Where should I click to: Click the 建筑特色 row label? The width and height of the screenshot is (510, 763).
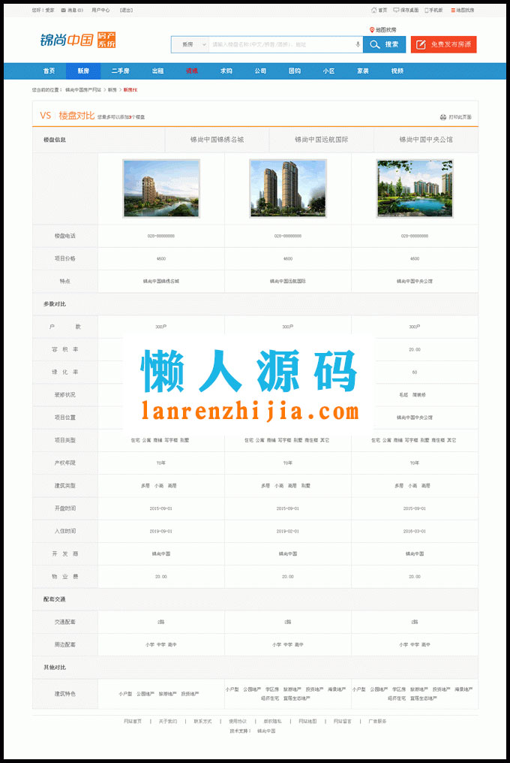click(65, 694)
